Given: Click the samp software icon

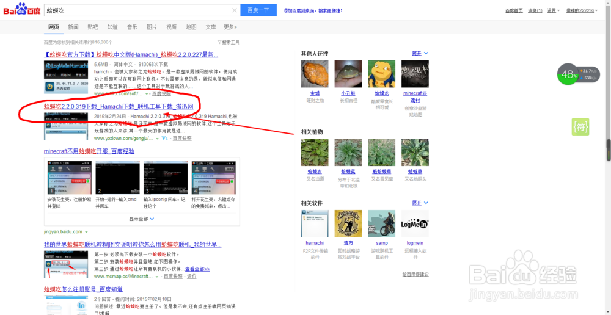Looking at the screenshot, I should 381,224.
